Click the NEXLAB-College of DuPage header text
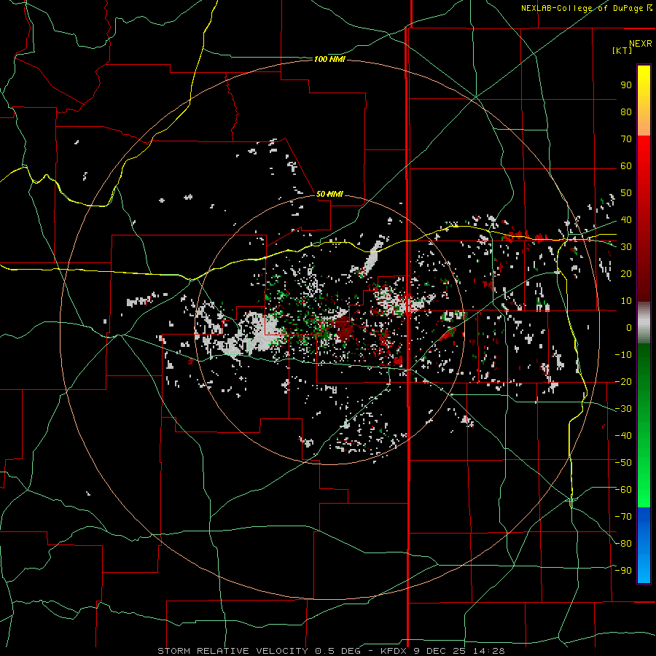Image resolution: width=656 pixels, height=656 pixels. click(582, 8)
